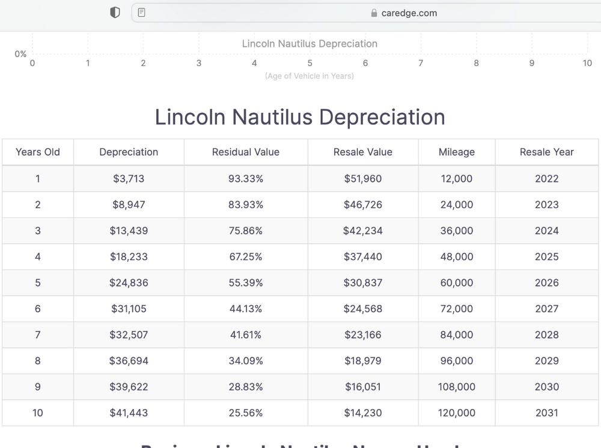
Task: Click the privacy shield icon in toolbar
Action: (x=115, y=13)
